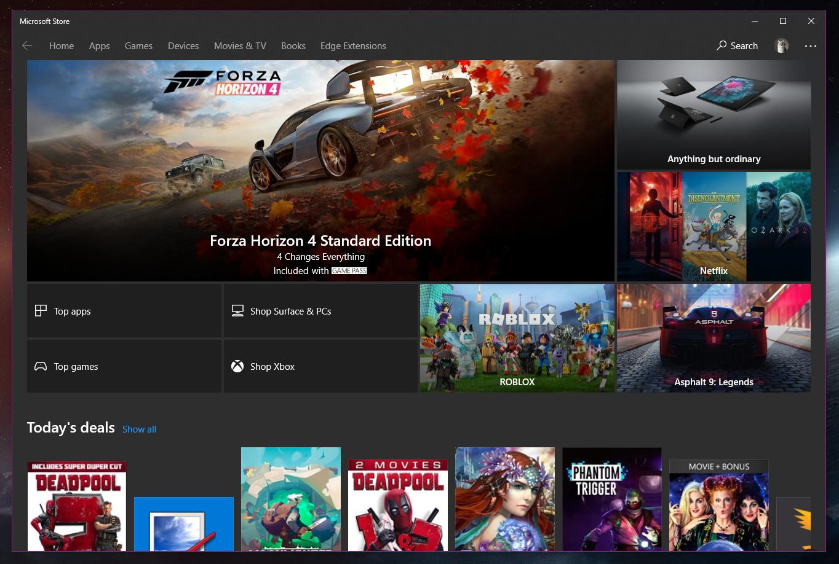This screenshot has height=564, width=839.
Task: Open the blue paint app deal thumbnail
Action: tap(184, 524)
